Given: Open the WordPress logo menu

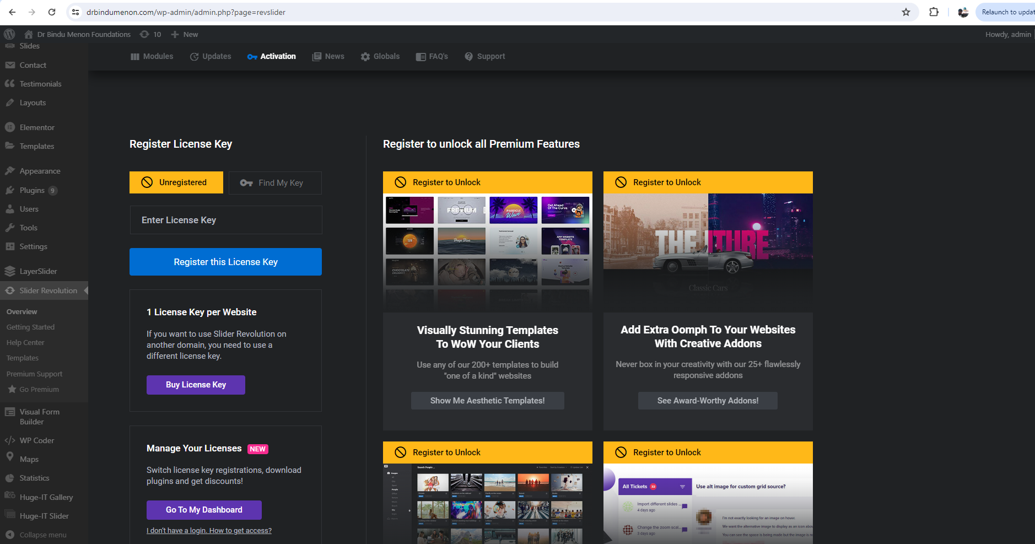Looking at the screenshot, I should coord(9,34).
